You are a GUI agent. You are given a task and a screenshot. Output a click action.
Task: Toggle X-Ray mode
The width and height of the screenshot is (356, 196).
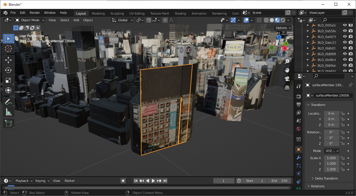pyautogui.click(x=259, y=20)
